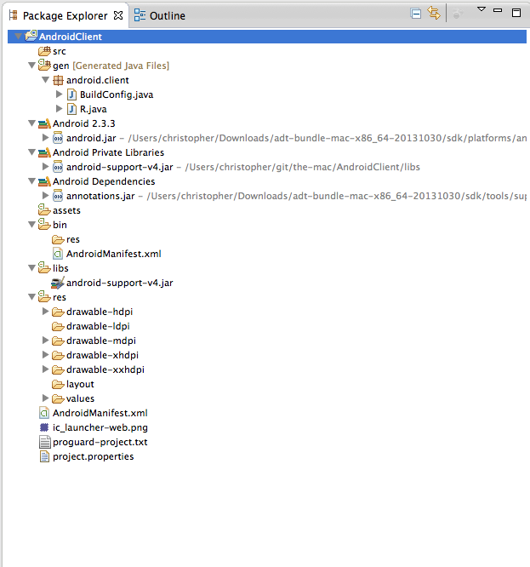The height and width of the screenshot is (567, 530).
Task: Select the R.java file label
Action: 94,109
